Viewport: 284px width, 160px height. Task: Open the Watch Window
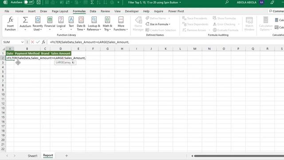point(249,24)
